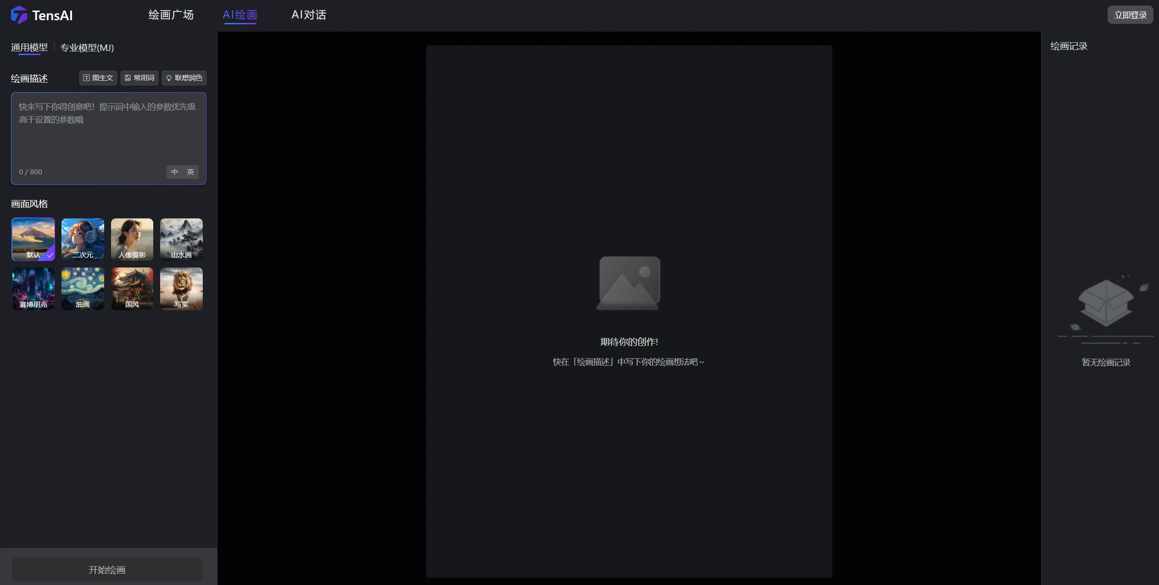
Task: Click the 图生文 button
Action: pos(98,78)
